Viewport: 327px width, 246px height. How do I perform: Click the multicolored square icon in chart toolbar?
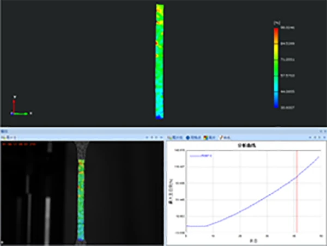coord(206,138)
